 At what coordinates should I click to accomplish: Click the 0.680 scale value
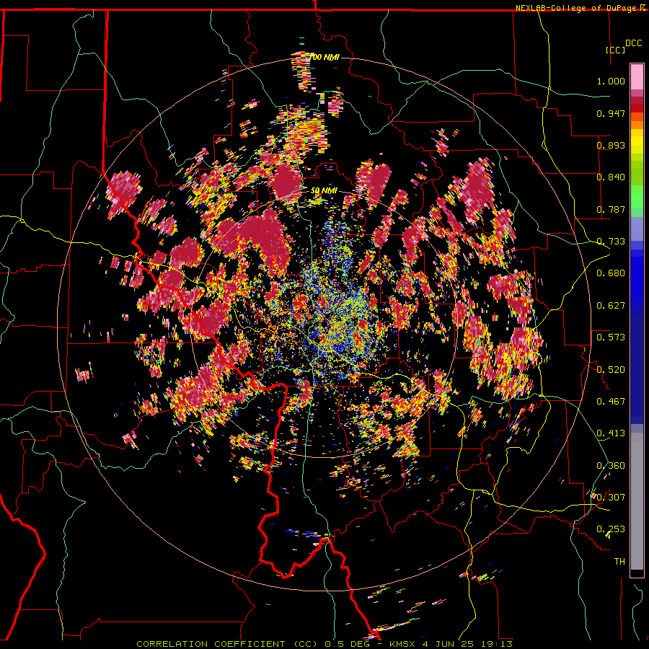[x=611, y=273]
